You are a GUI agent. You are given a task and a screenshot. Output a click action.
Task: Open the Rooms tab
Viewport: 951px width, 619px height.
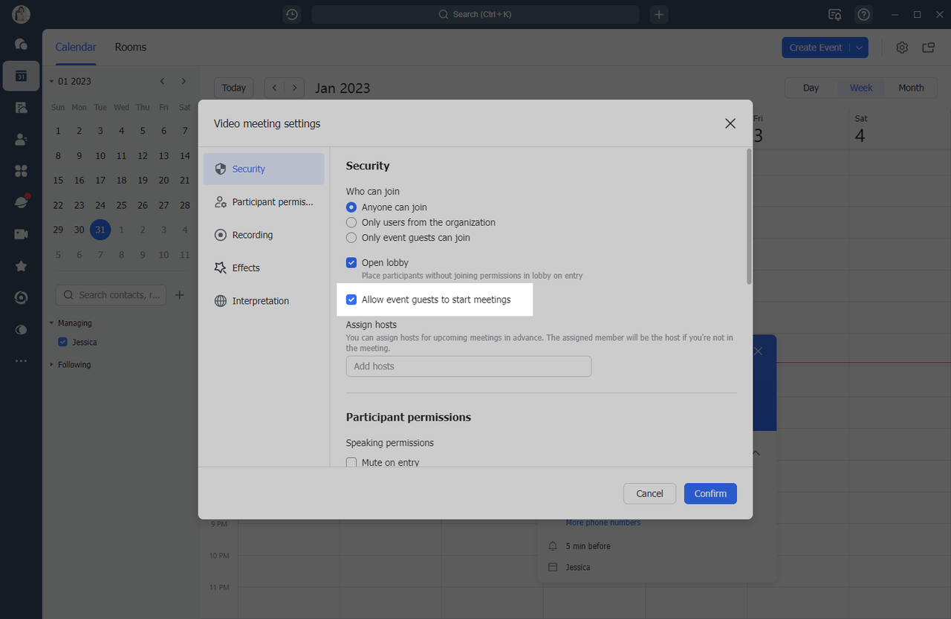coord(130,47)
